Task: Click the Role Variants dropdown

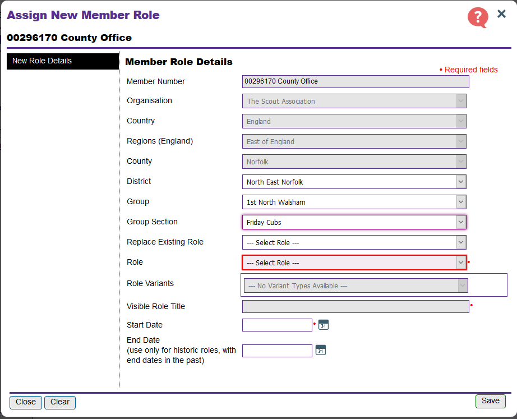Action: point(356,286)
